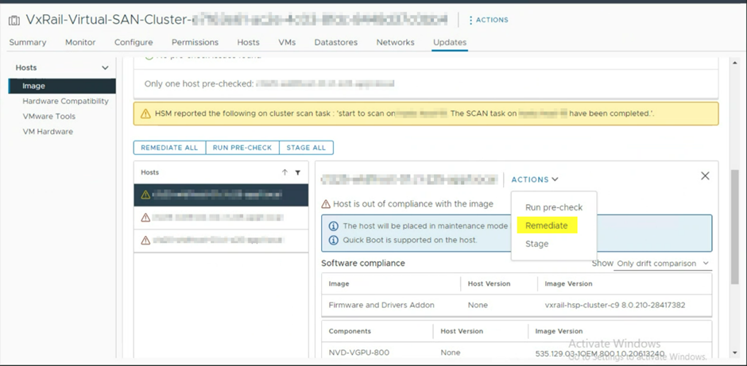Open the Show drift comparison dropdown
The image size is (747, 366).
point(662,264)
